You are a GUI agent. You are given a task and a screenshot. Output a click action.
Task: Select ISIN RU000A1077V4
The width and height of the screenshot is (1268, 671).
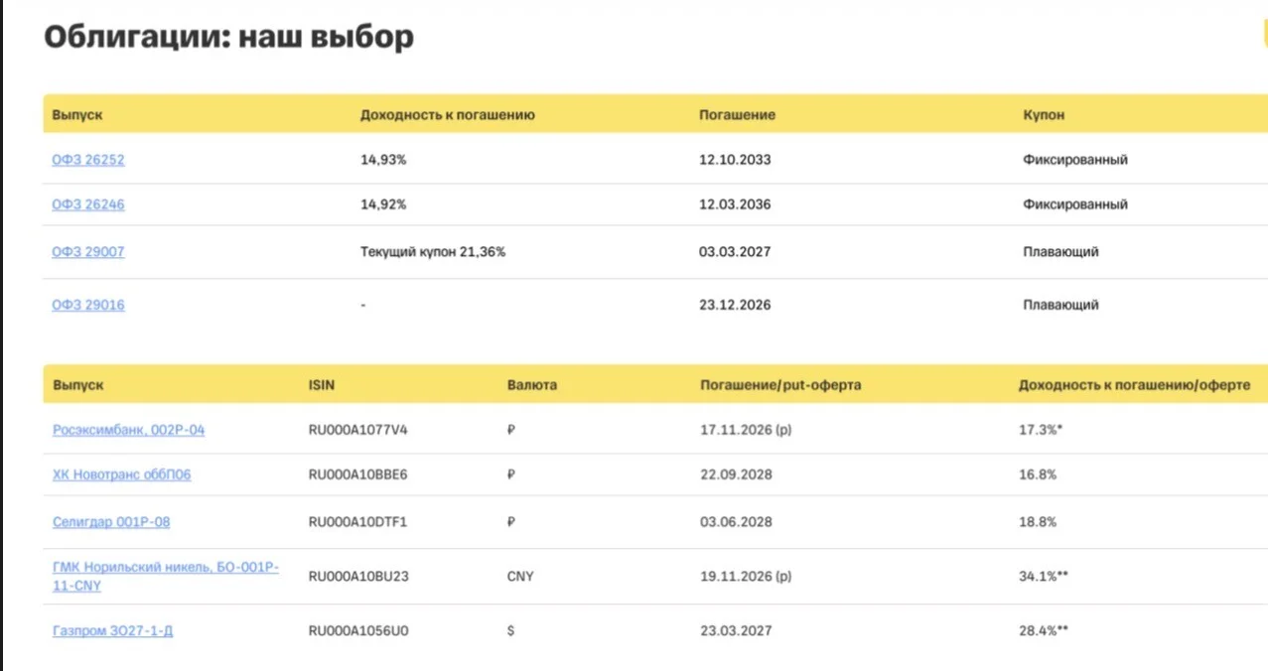point(358,430)
